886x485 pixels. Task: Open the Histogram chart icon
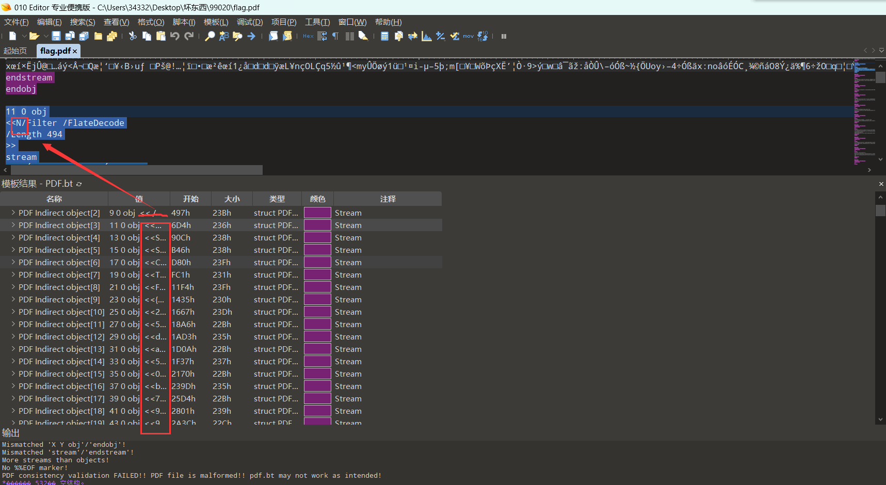pyautogui.click(x=426, y=36)
